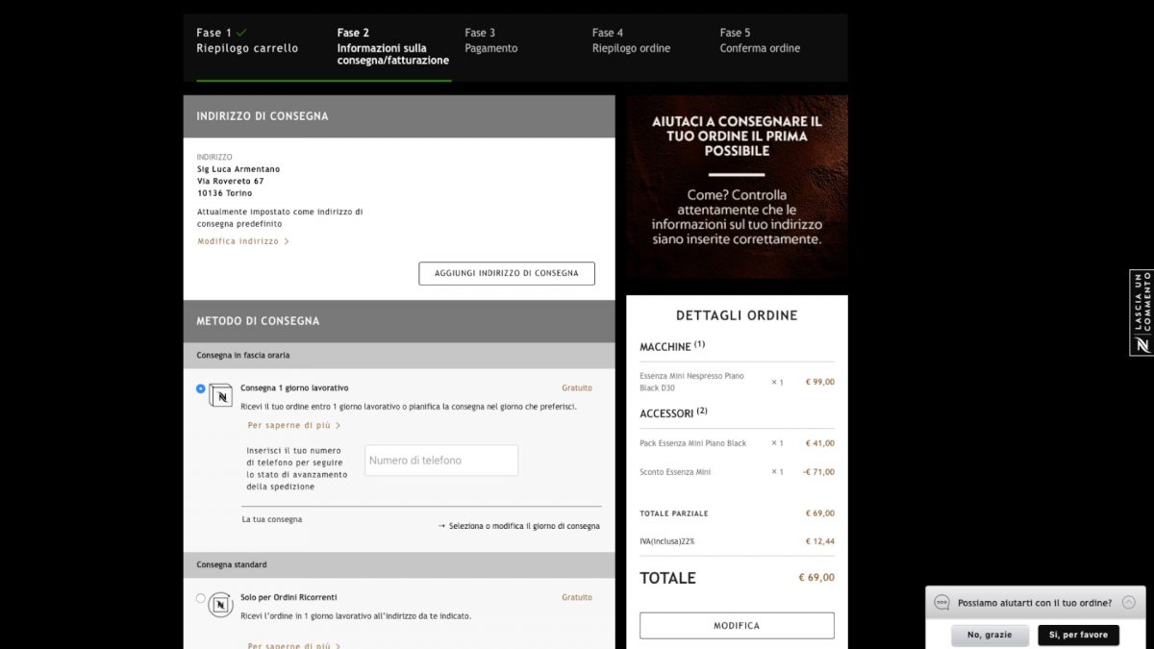This screenshot has width=1154, height=649.
Task: Click the Sconto Essenza Mini line
Action: click(675, 472)
